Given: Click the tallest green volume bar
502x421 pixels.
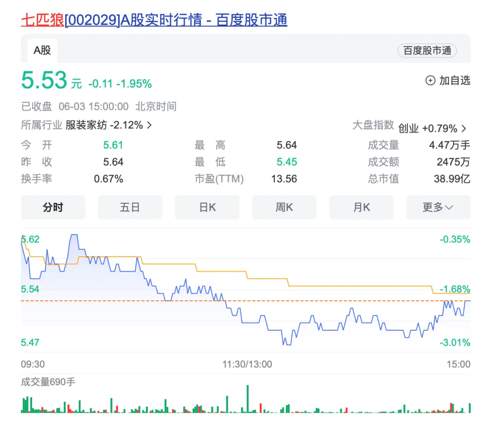Looking at the screenshot, I should point(248,399).
